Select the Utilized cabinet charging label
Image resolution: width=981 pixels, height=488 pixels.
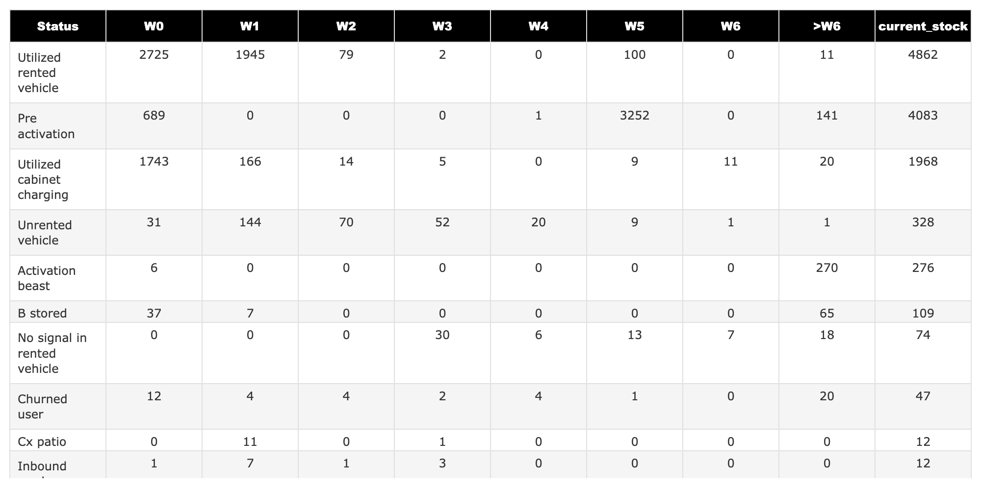click(x=43, y=179)
